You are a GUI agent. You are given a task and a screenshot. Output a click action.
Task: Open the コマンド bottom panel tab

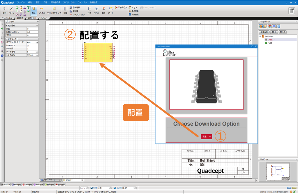point(6,184)
